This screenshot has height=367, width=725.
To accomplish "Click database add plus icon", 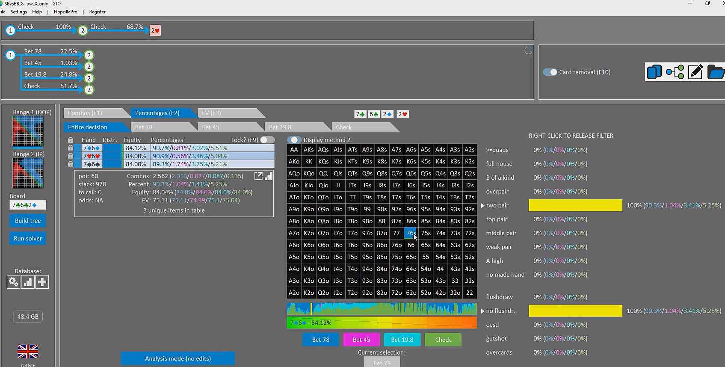I will pos(42,282).
